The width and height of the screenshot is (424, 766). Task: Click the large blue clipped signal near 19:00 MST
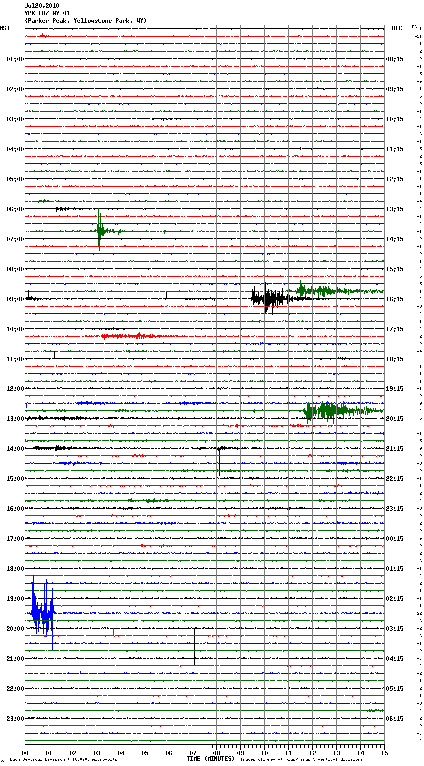coord(43,613)
